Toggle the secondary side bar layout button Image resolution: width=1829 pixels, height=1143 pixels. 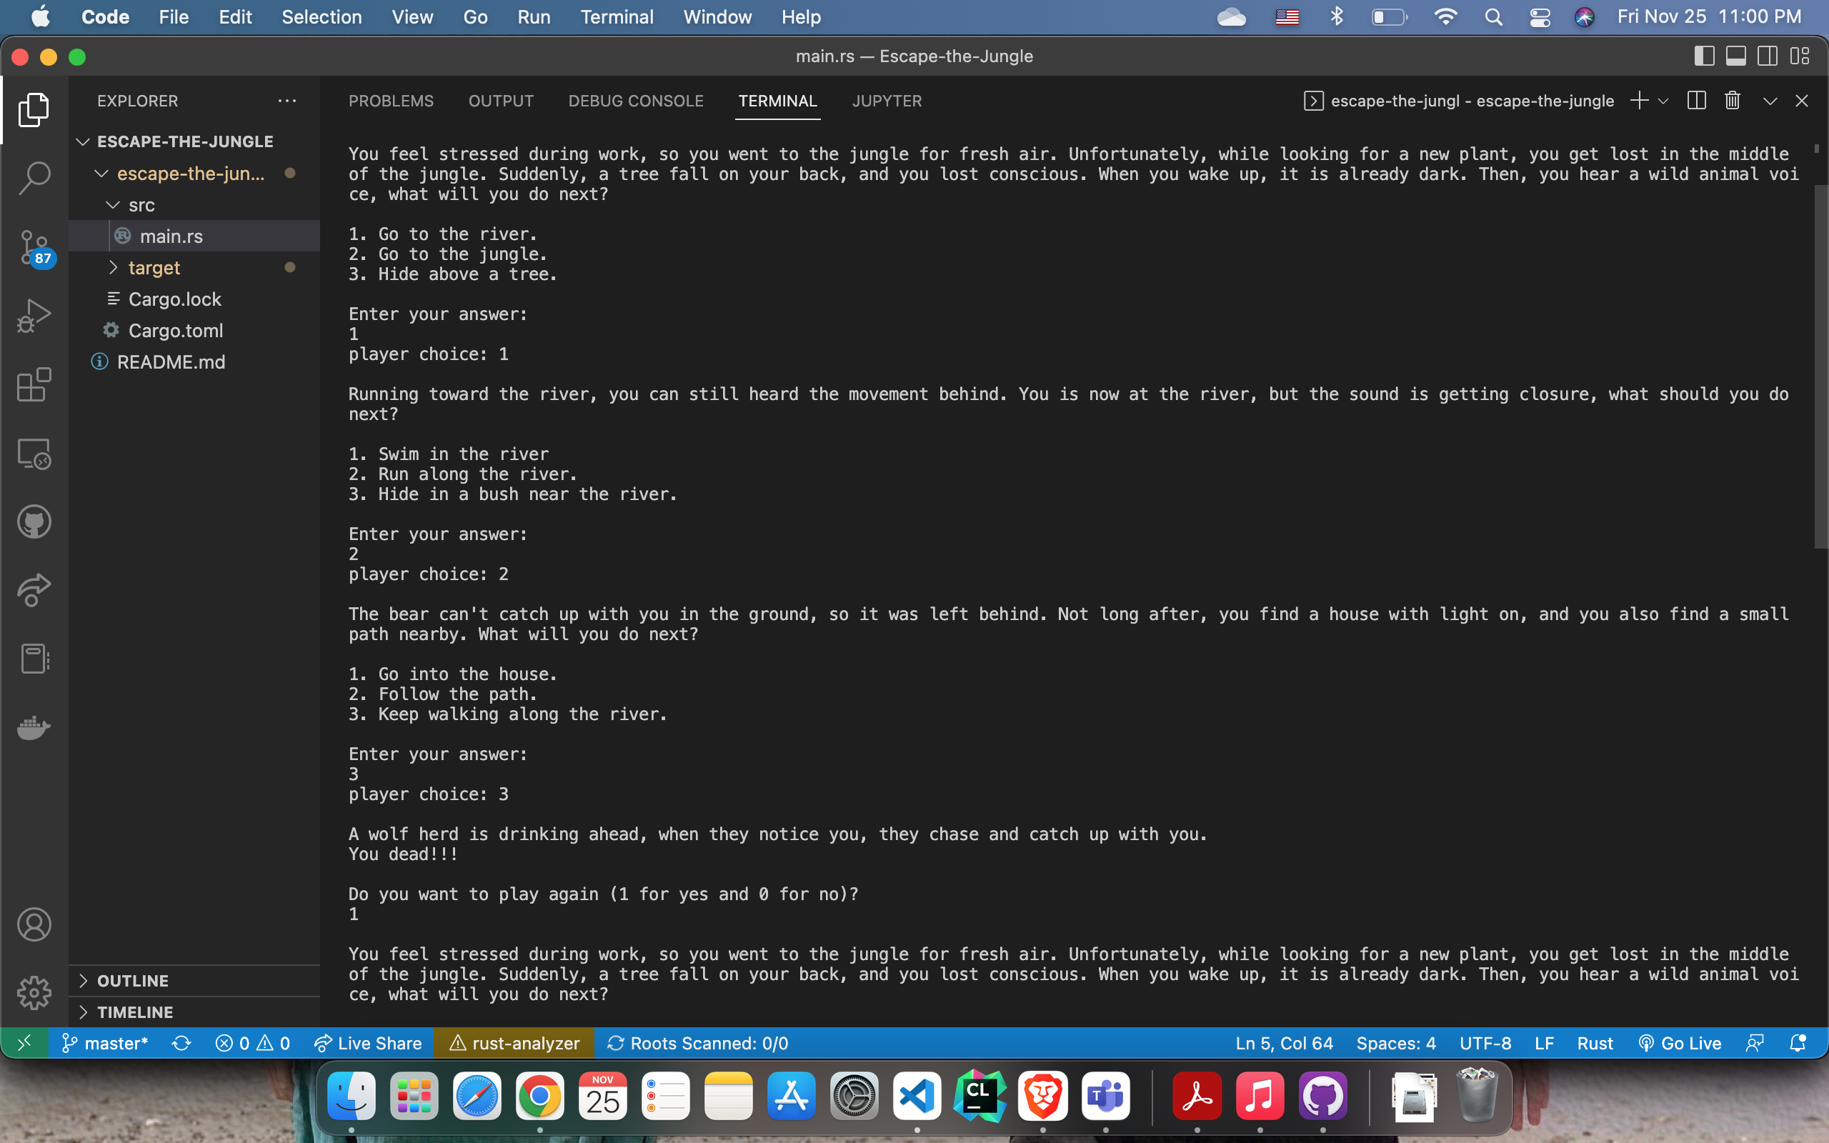[x=1767, y=56]
